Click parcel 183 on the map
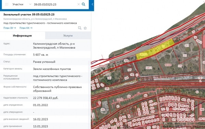The height and width of the screenshot is (129, 205). [x=103, y=109]
